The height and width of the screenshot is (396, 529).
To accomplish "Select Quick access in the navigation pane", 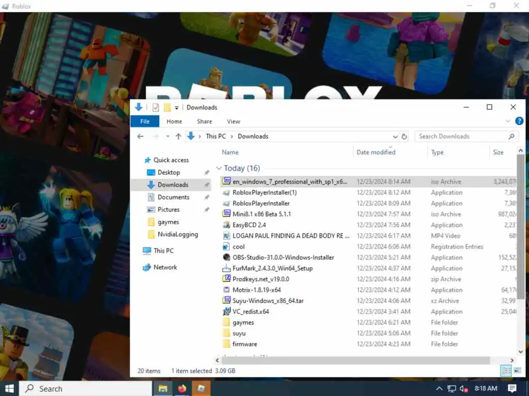I will pos(171,160).
